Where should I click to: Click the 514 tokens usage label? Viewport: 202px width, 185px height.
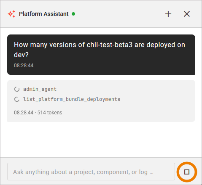click(x=50, y=113)
